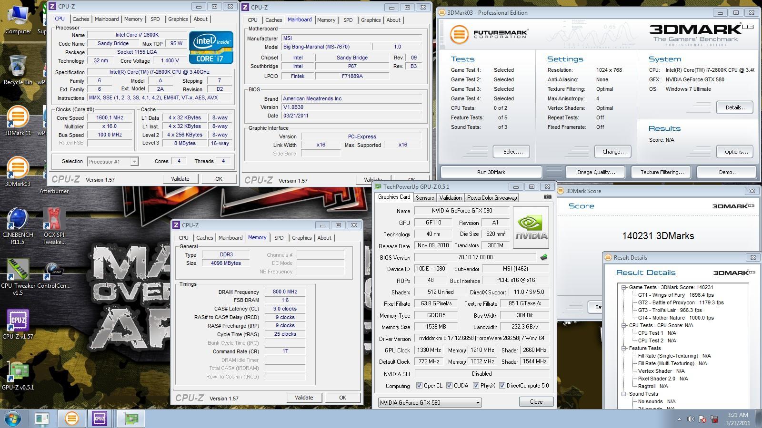The width and height of the screenshot is (762, 428).
Task: Launch the CPU-Tweaker v1.5 desktop shortcut
Action: (x=18, y=277)
